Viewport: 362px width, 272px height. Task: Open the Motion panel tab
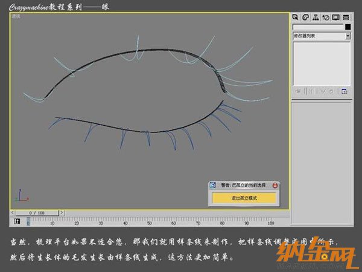click(326, 18)
